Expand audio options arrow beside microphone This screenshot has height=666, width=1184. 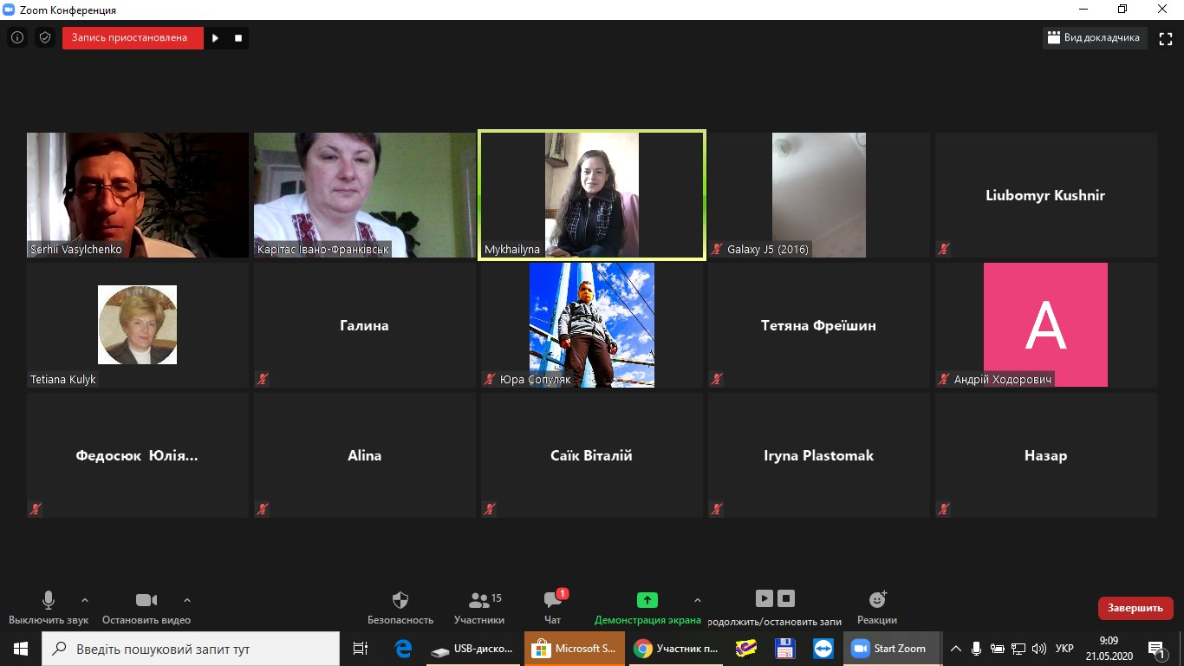pyautogui.click(x=85, y=600)
